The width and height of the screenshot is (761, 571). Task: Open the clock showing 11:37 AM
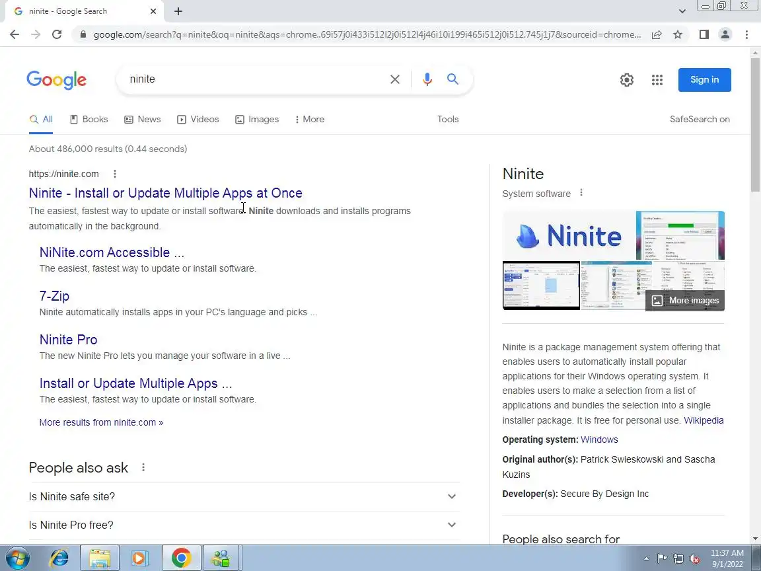tap(727, 558)
